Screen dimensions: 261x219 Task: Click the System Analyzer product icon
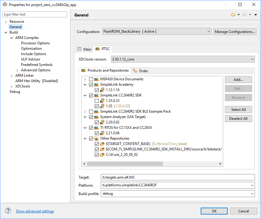tap(96, 117)
